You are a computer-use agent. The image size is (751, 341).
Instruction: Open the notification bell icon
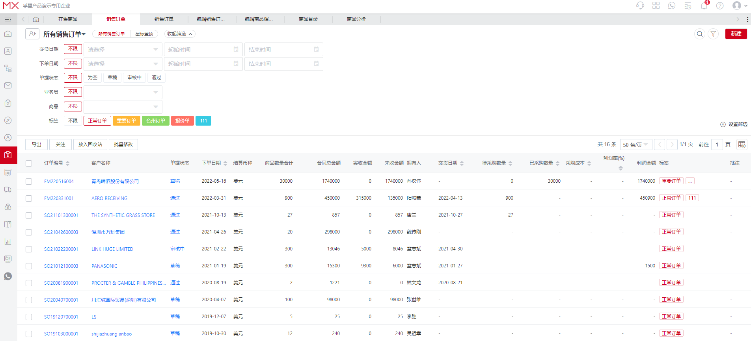704,6
